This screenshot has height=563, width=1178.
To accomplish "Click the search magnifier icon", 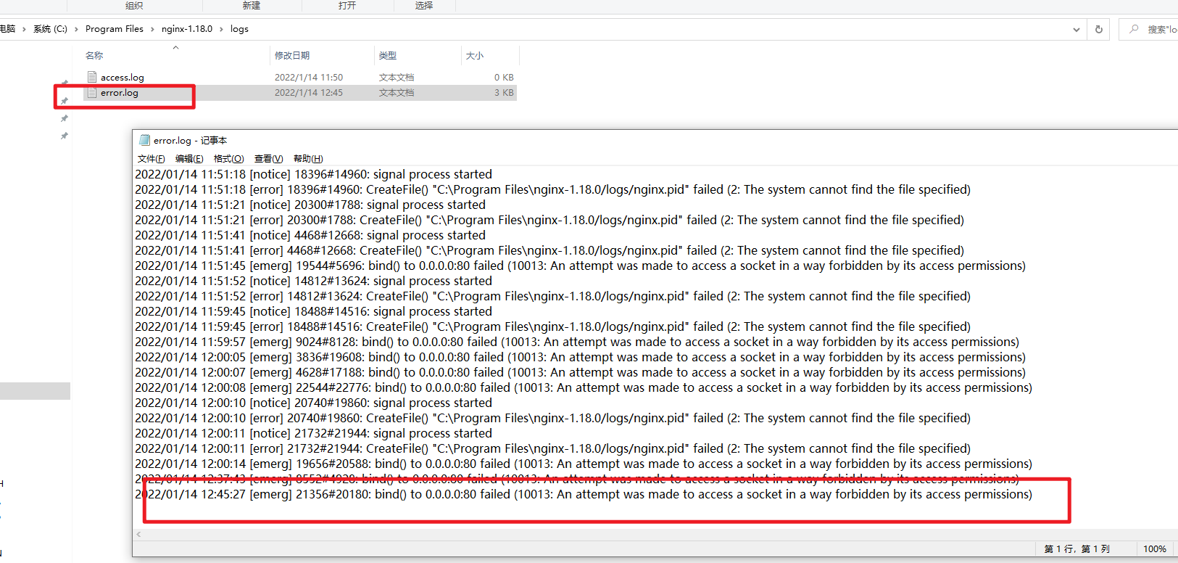I will [x=1134, y=29].
